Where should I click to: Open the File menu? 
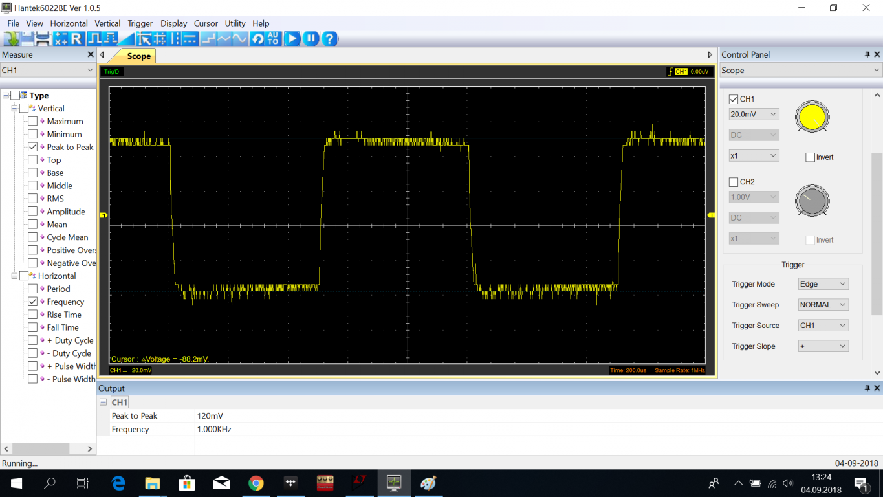[x=13, y=23]
